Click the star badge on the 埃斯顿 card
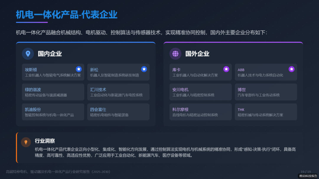The image size is (319, 179). coord(79,69)
